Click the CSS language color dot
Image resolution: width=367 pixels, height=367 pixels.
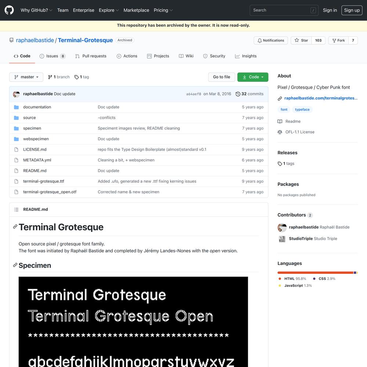(314, 279)
